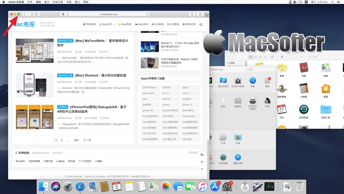Open the 苹果新闻 nav item

click(x=89, y=24)
